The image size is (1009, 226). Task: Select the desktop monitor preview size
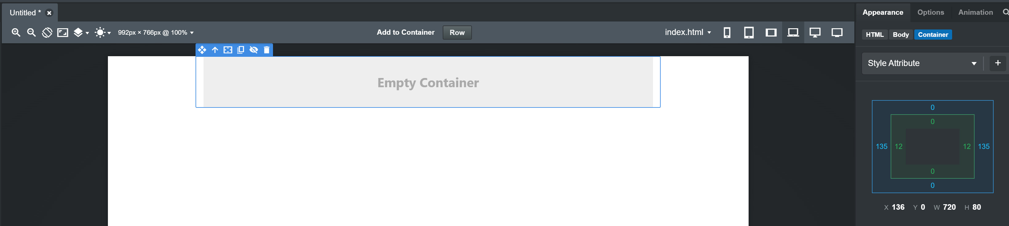[815, 33]
